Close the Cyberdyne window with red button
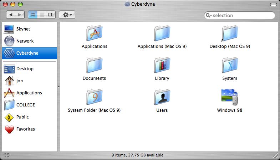The width and height of the screenshot is (280, 160). click(x=5, y=4)
